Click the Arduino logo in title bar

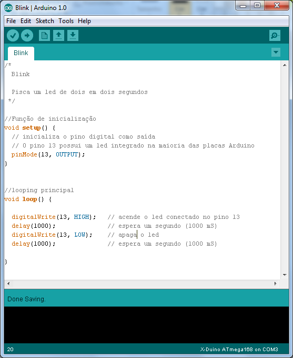click(x=8, y=8)
